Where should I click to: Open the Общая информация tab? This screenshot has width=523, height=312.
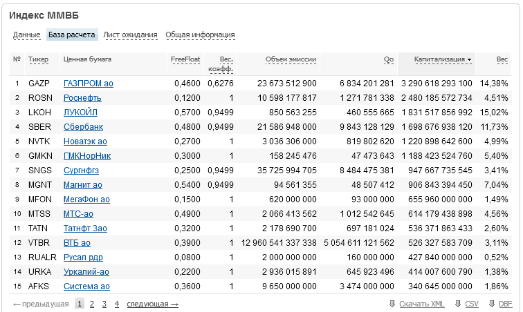click(x=200, y=35)
